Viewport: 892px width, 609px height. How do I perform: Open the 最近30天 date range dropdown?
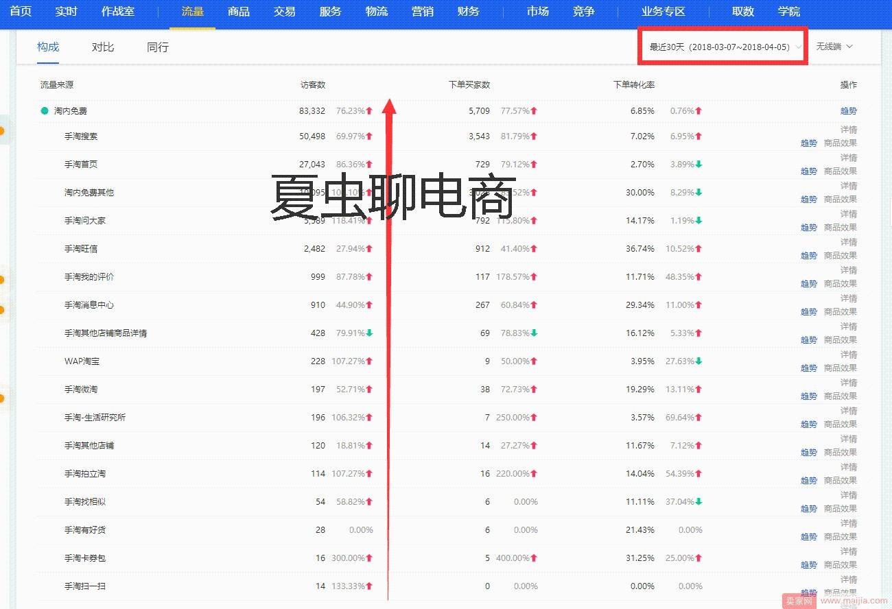[x=725, y=47]
